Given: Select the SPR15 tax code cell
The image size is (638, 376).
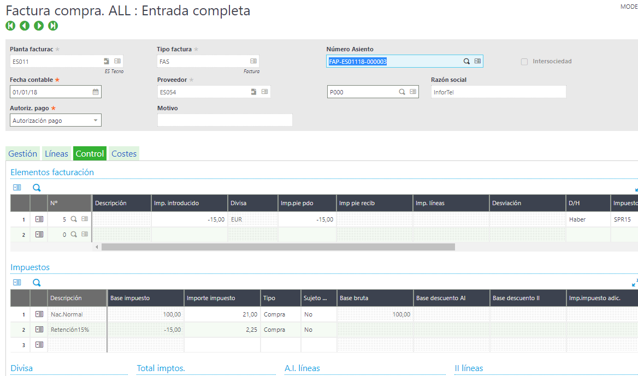Looking at the screenshot, I should pyautogui.click(x=624, y=219).
